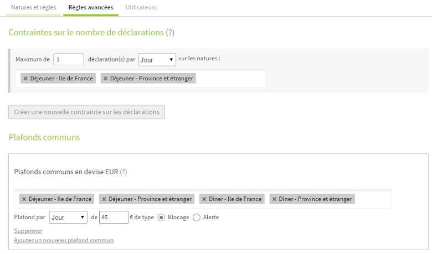This screenshot has width=432, height=254.
Task: Open the déclaration(s) par Jour dropdown
Action: [157, 60]
